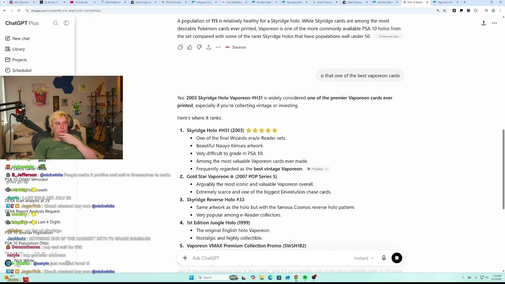This screenshot has height=284, width=505.
Task: Open Microsoft Edge from taskbar
Action: point(270,278)
